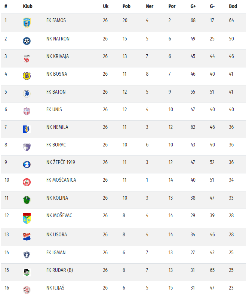Click the NK Nemila club crest
This screenshot has height=297, width=246.
coord(27,129)
